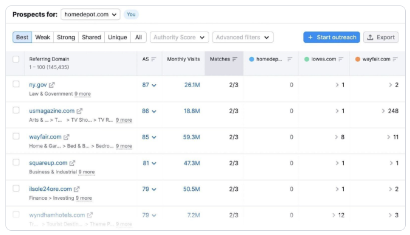Select all rows with header checkbox

click(x=16, y=59)
